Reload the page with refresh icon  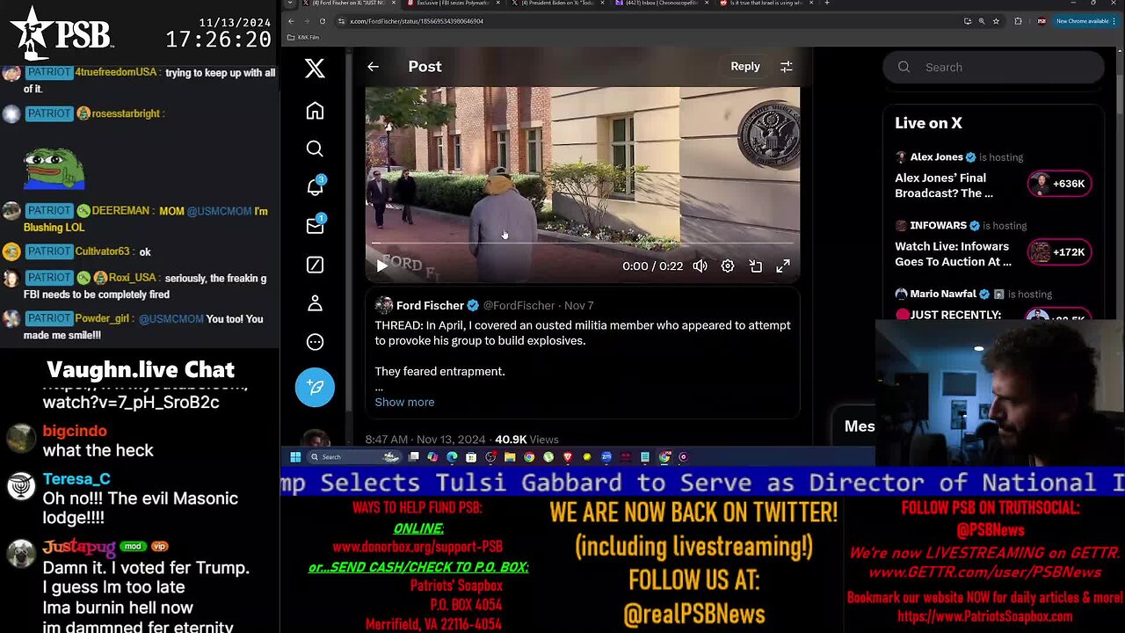pyautogui.click(x=323, y=21)
